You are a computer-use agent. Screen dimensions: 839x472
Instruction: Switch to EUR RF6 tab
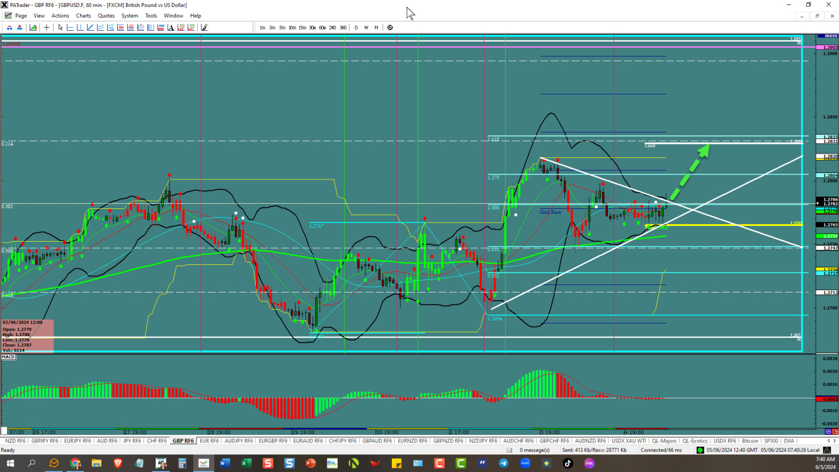(209, 441)
